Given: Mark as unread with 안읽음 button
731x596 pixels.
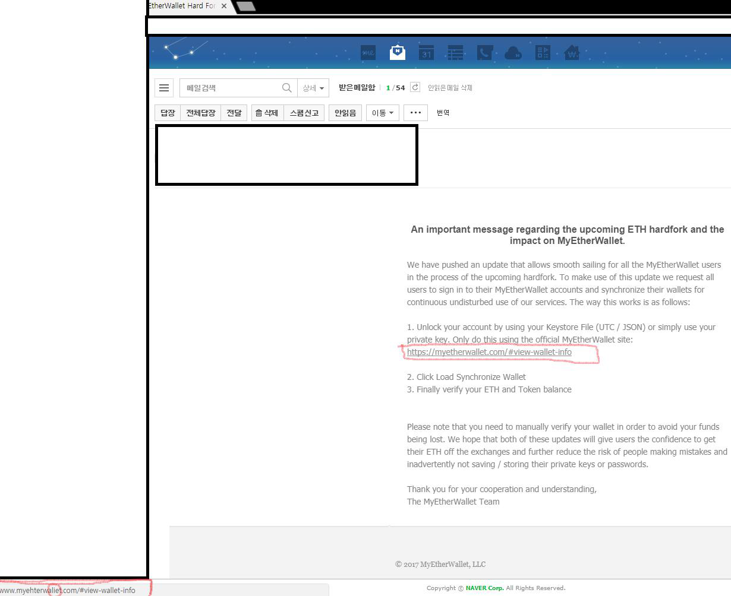Looking at the screenshot, I should coord(345,113).
